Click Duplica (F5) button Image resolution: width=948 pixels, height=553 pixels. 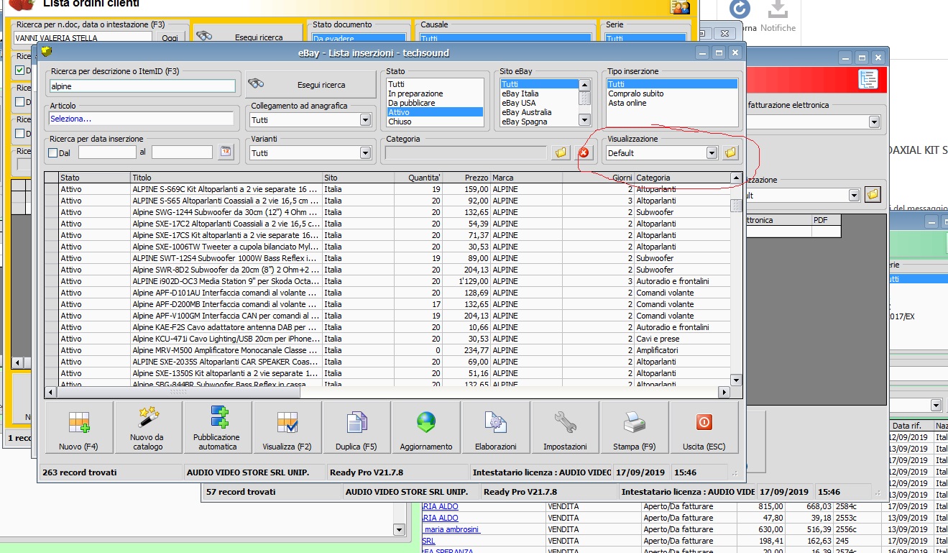356,427
